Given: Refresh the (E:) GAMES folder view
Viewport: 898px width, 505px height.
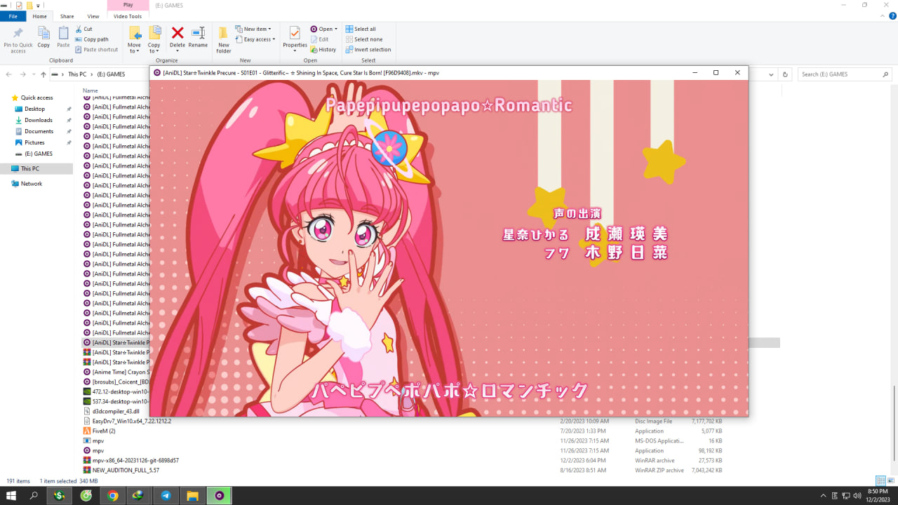Looking at the screenshot, I should click(x=786, y=74).
